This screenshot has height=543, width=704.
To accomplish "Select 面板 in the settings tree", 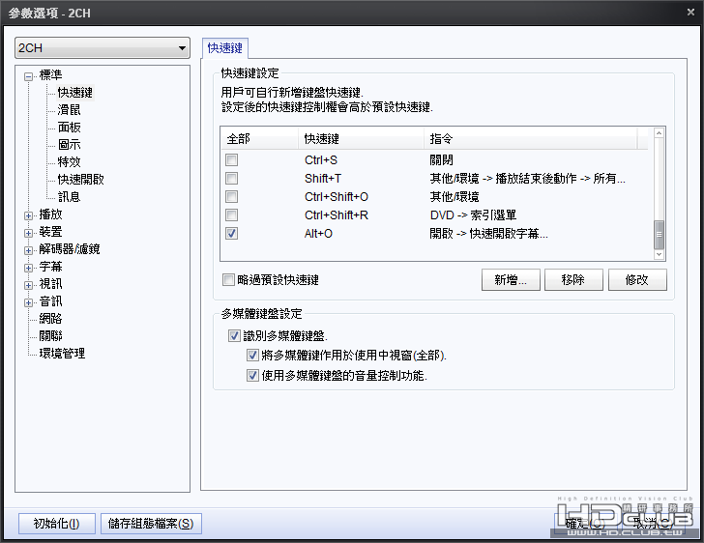I will pos(70,128).
